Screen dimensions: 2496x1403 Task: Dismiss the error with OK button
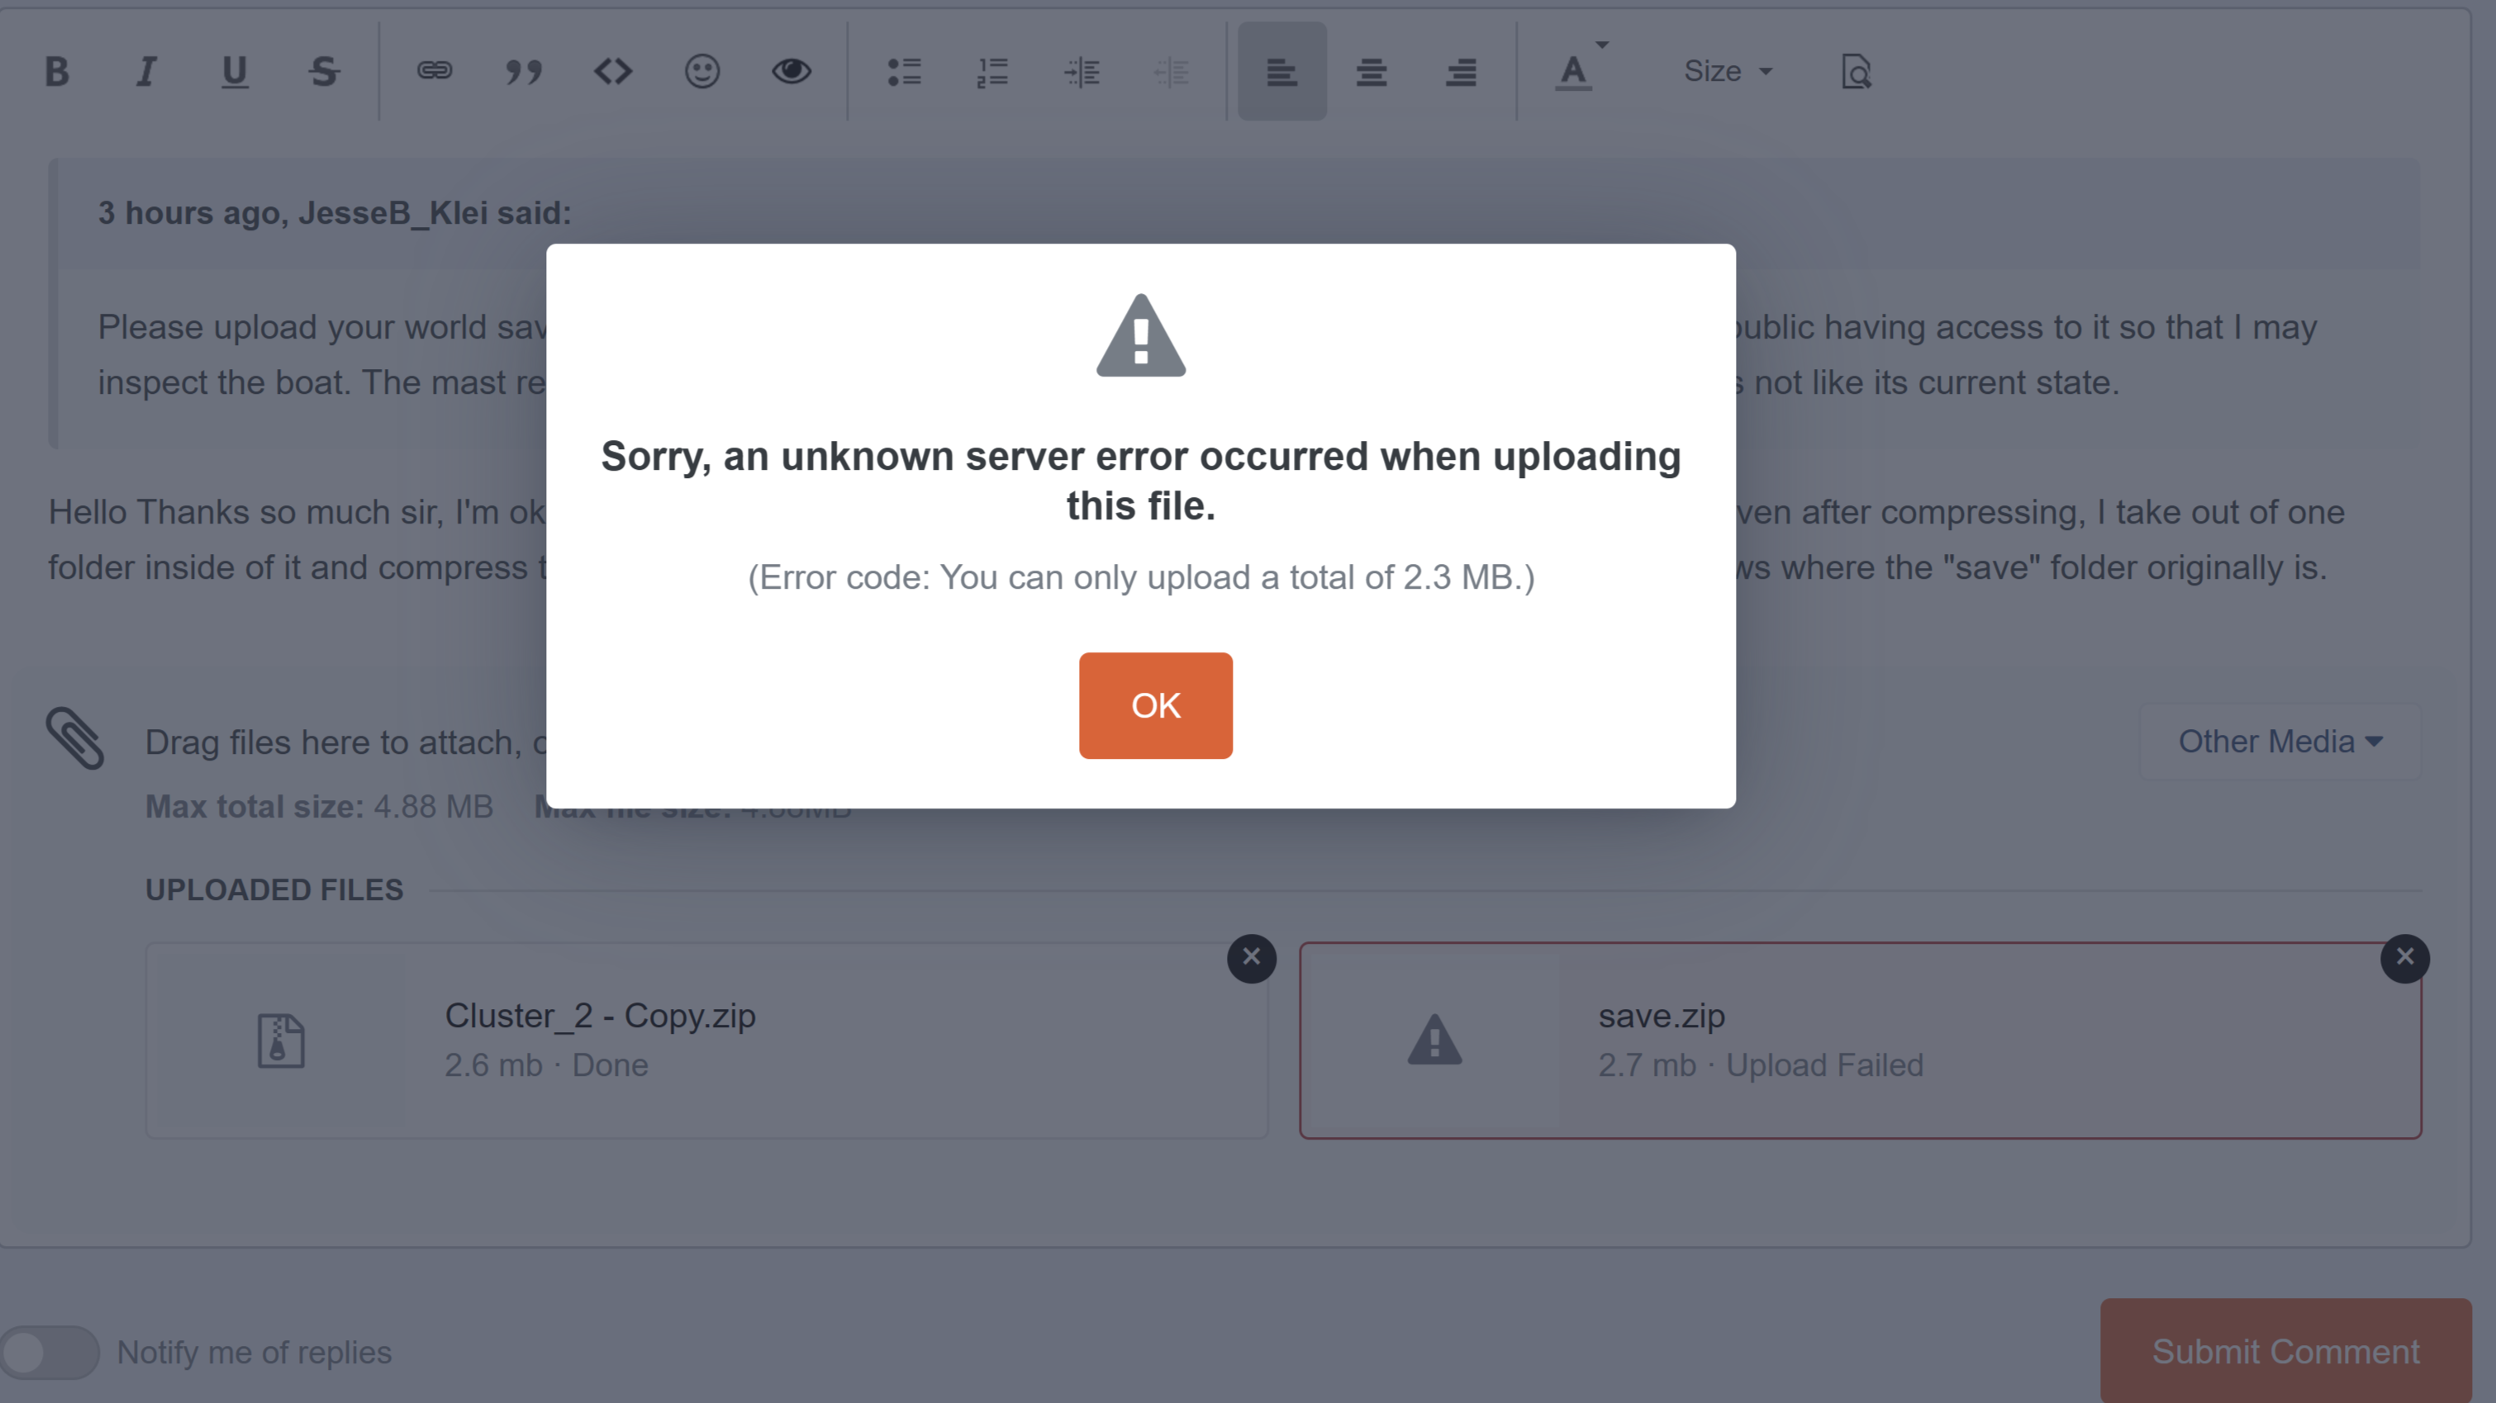coord(1156,706)
